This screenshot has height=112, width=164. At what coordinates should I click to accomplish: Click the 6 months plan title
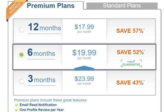coord(41,53)
